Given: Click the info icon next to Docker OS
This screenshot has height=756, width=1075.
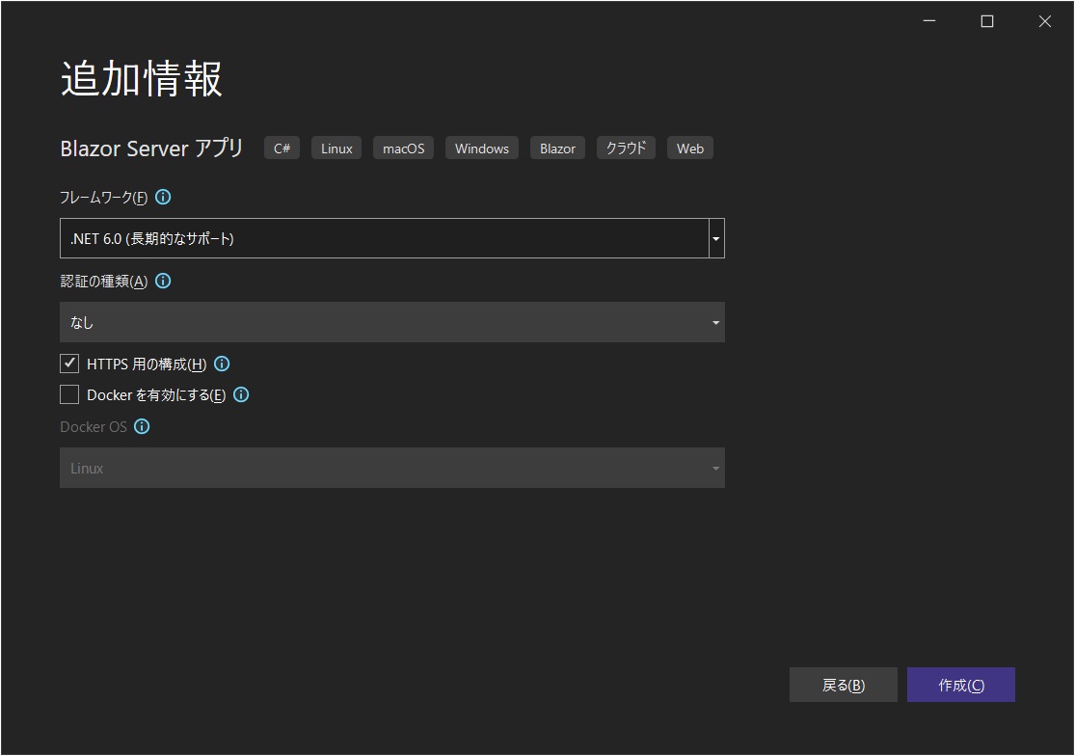Looking at the screenshot, I should (142, 426).
